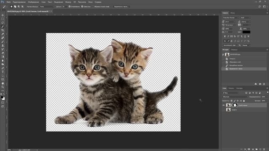Create new snapshot in History panel

260,84
